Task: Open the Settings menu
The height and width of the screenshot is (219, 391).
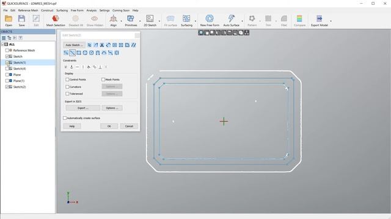Action: point(104,10)
